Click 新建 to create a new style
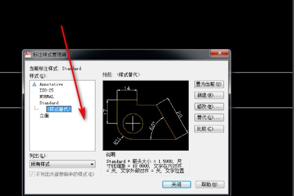Screen dimensions: 294x196 [x=209, y=95]
